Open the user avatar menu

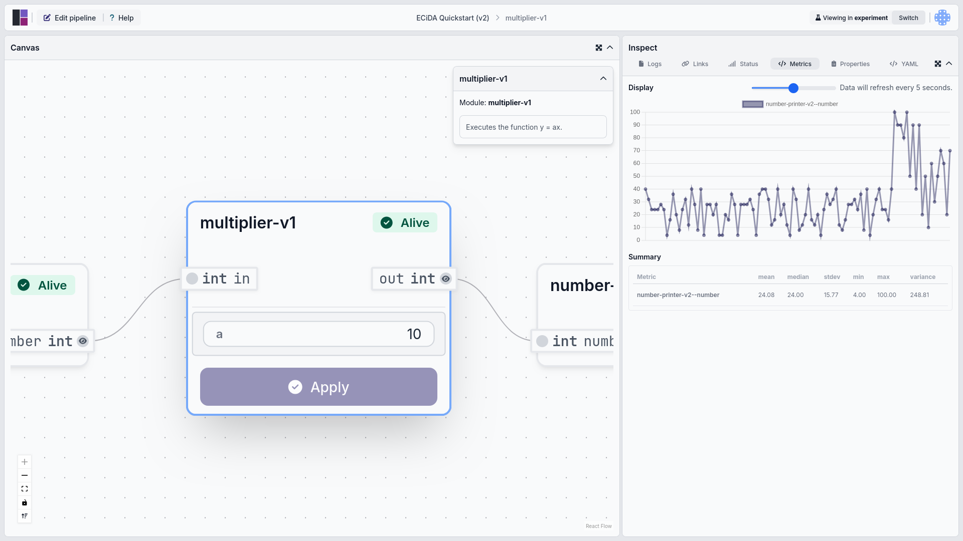click(x=942, y=18)
